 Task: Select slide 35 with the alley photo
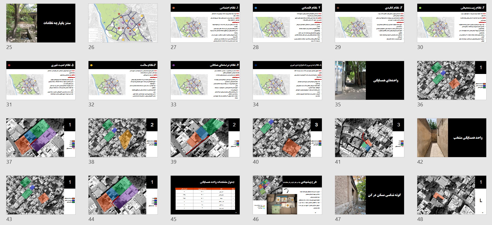(370, 80)
